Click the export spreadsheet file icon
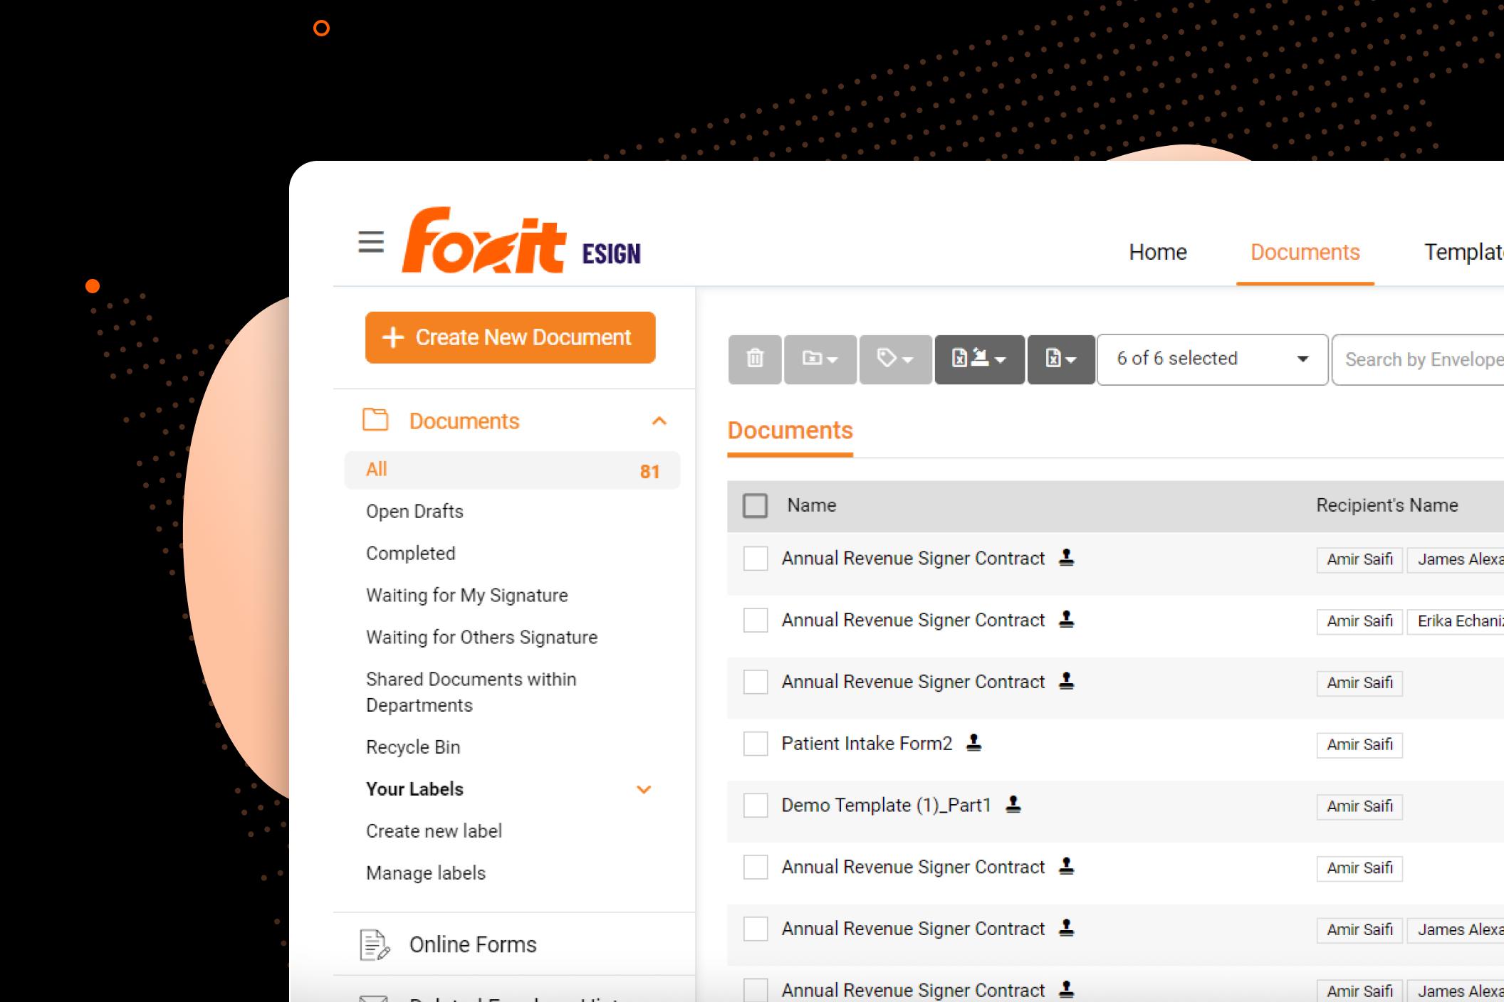The image size is (1504, 1002). [1060, 359]
